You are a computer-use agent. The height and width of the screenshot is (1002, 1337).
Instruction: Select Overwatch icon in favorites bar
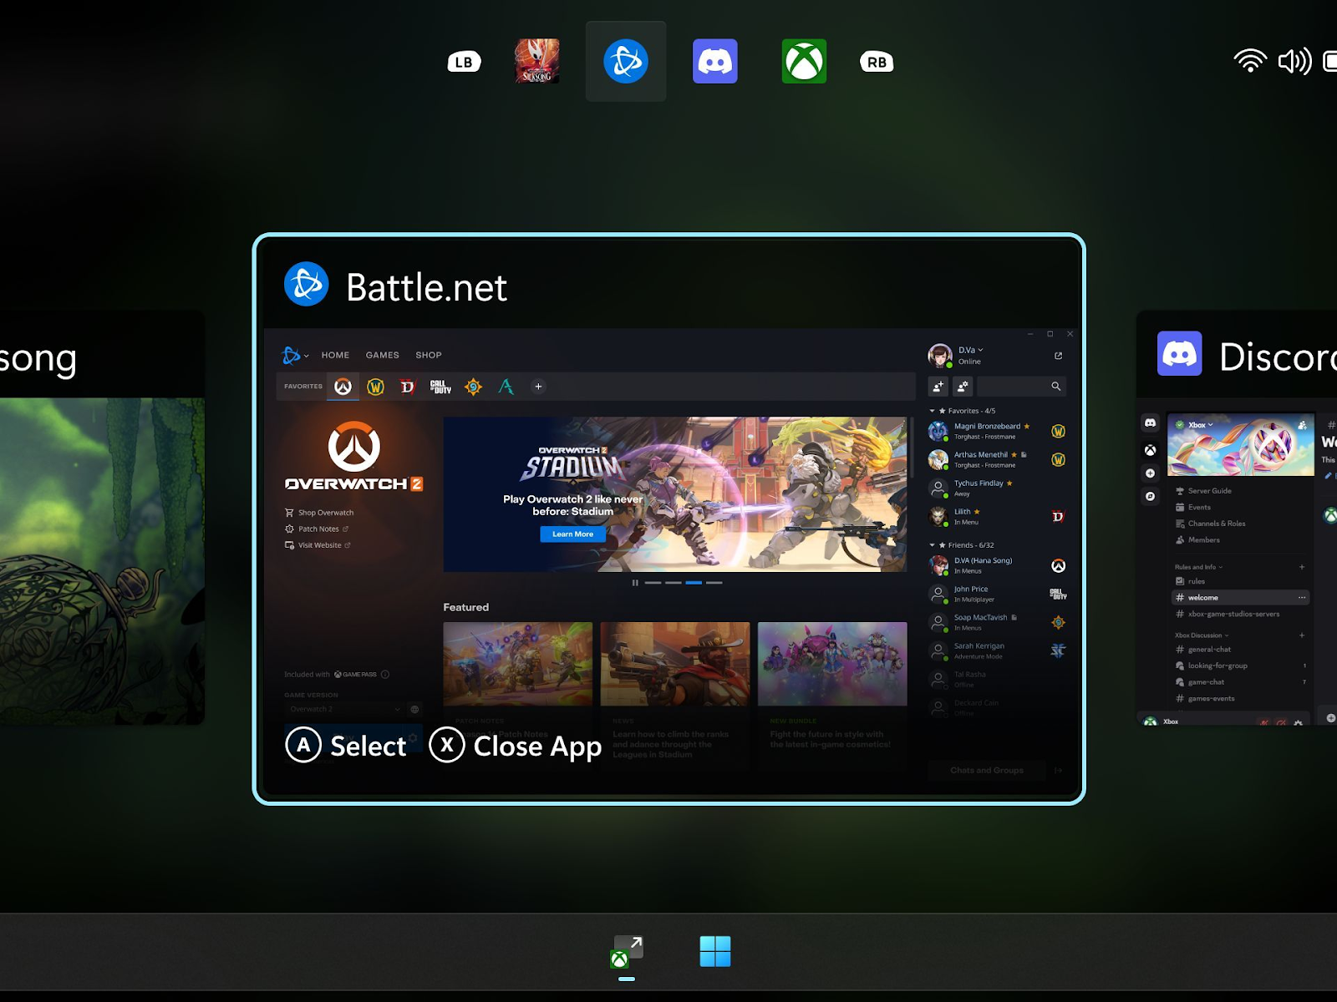(343, 387)
